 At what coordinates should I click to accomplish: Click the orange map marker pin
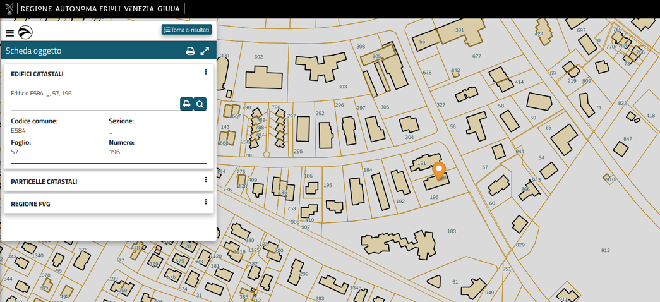(439, 170)
